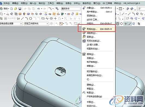Click the 查找命令 command finder field

pos(71,9)
